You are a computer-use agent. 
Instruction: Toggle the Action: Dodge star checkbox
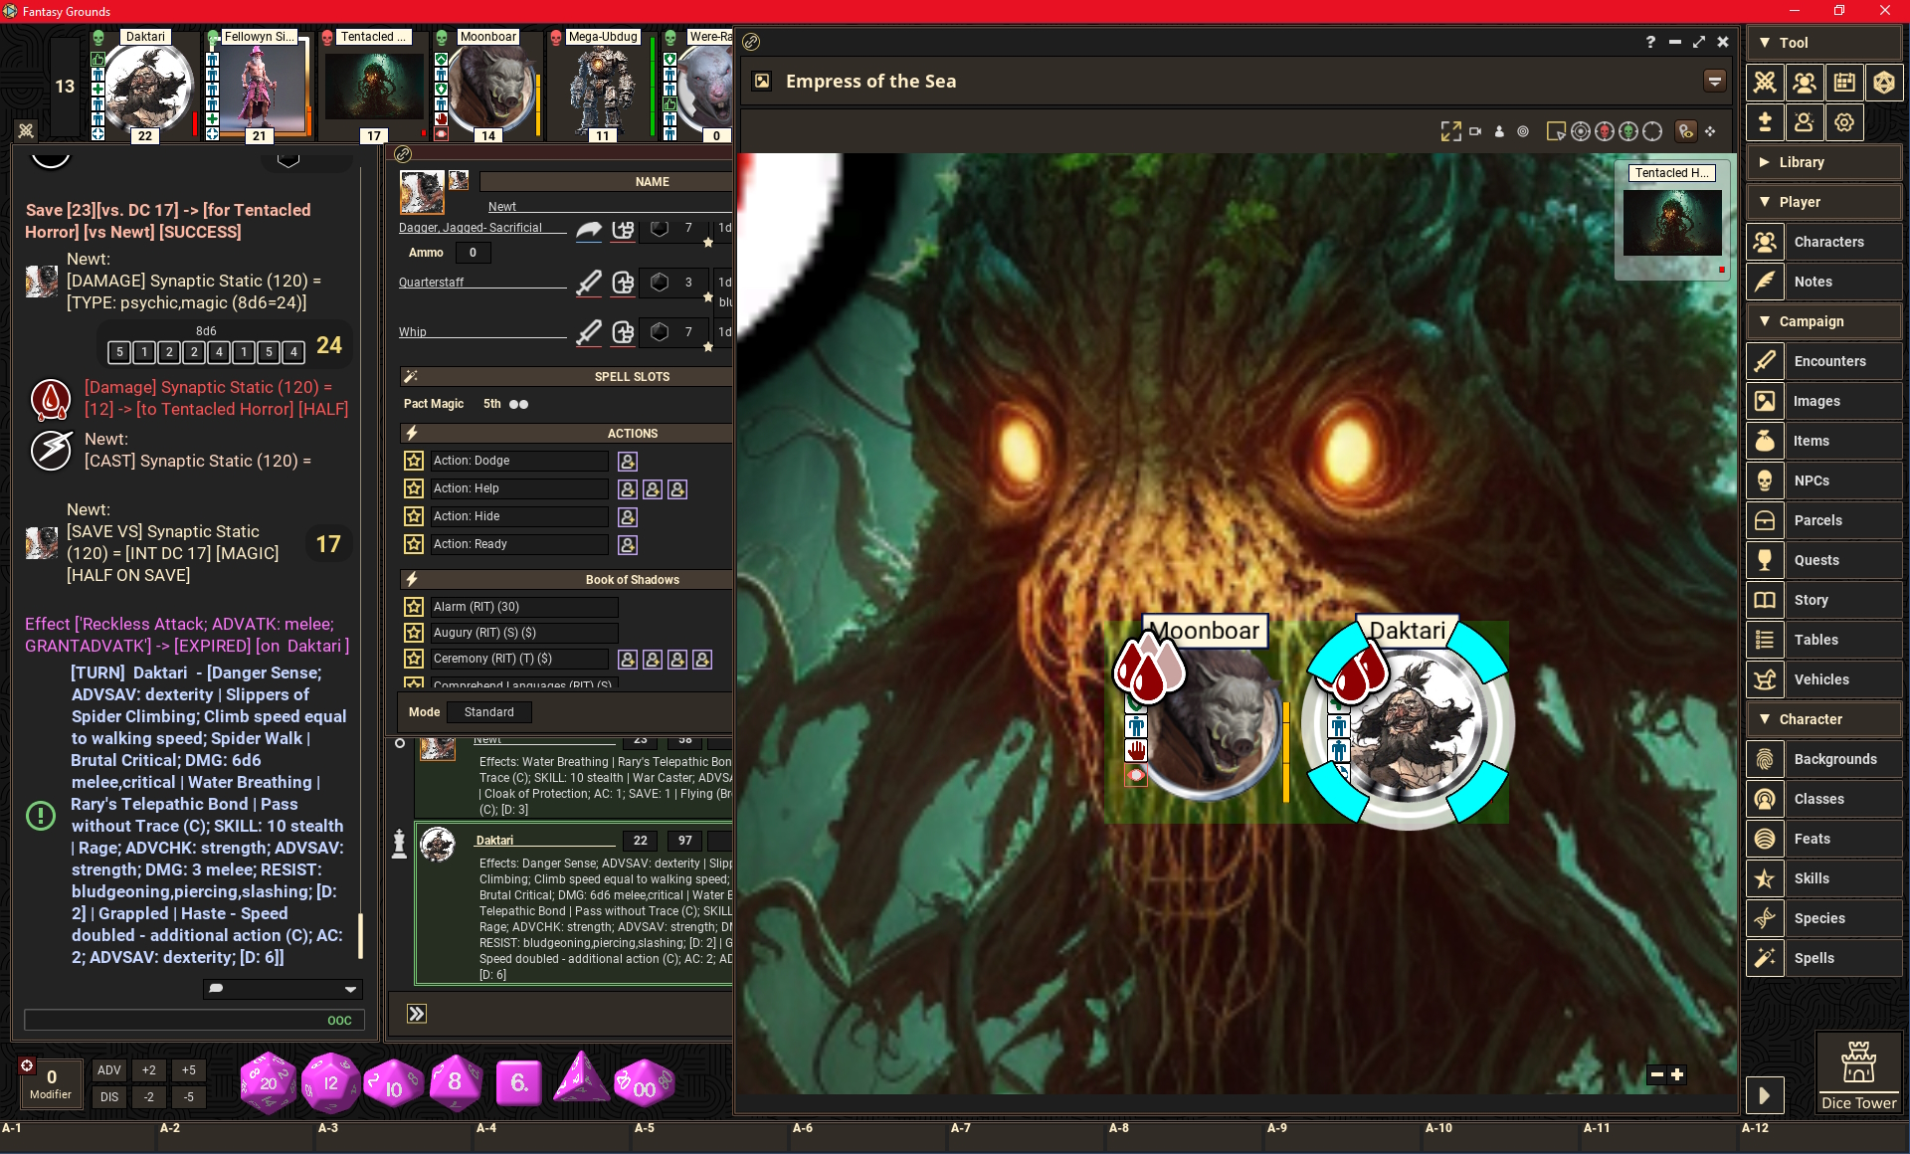(414, 461)
